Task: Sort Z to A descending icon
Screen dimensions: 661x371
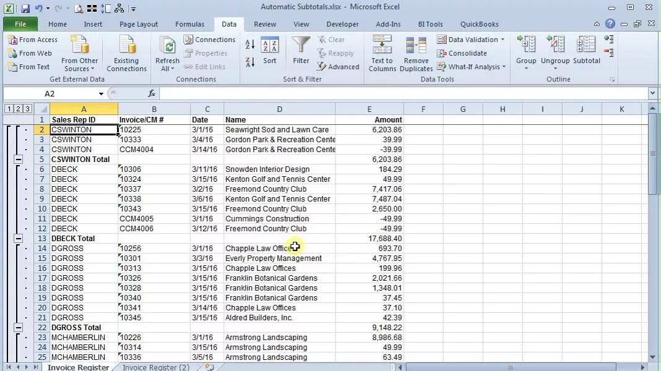Action: (250, 62)
